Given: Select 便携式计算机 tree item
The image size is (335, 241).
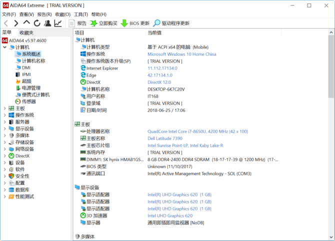Looking at the screenshot, I should pyautogui.click(x=32, y=95).
